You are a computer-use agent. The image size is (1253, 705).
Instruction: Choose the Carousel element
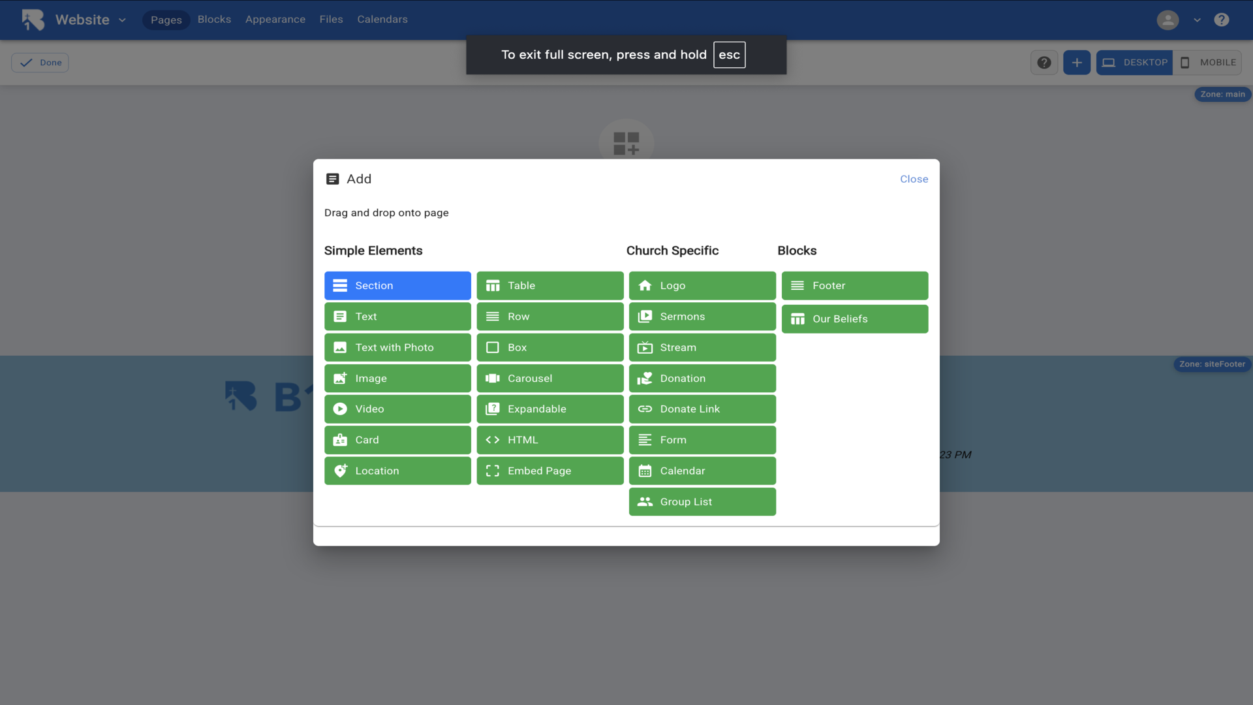click(549, 378)
